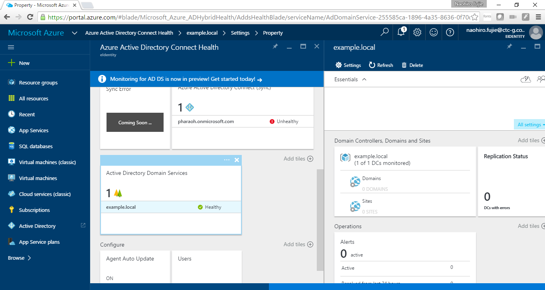The height and width of the screenshot is (290, 545).
Task: Click the syringe extension icon
Action: pos(525,17)
